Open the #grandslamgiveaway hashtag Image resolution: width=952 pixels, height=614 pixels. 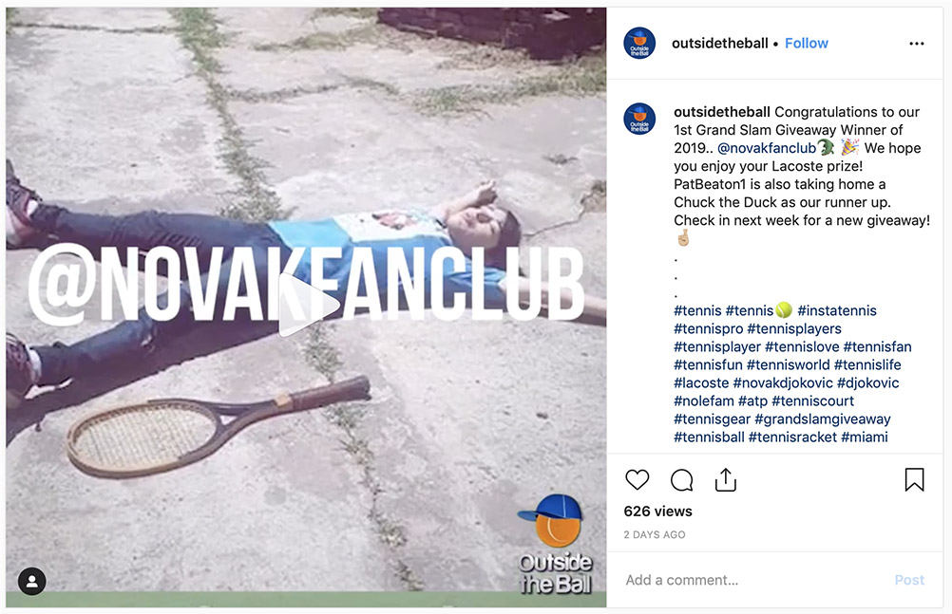click(823, 419)
